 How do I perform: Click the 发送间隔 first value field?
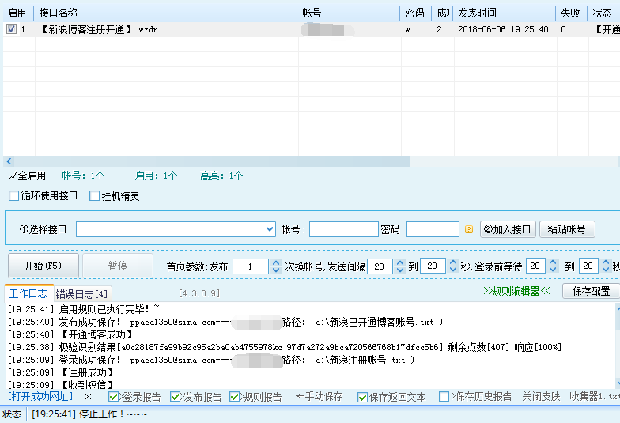(x=380, y=266)
